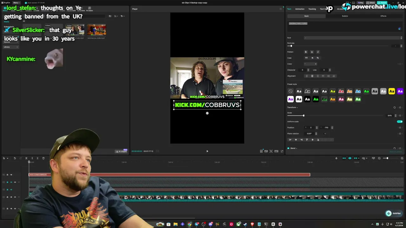This screenshot has height=228, width=406.
Task: Disable the Uniform scale toggle
Action: tap(400, 122)
